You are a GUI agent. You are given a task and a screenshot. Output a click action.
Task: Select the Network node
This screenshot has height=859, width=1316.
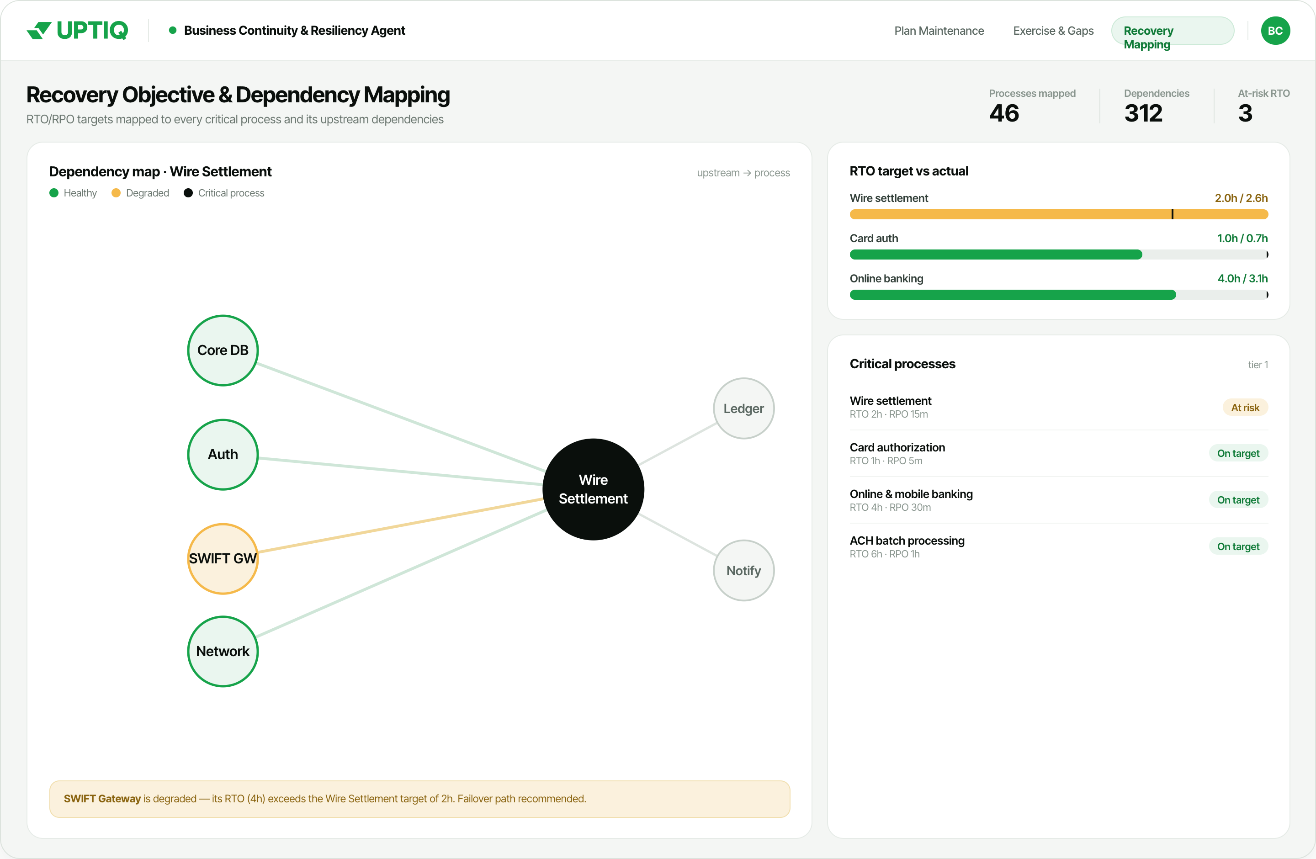click(x=223, y=651)
